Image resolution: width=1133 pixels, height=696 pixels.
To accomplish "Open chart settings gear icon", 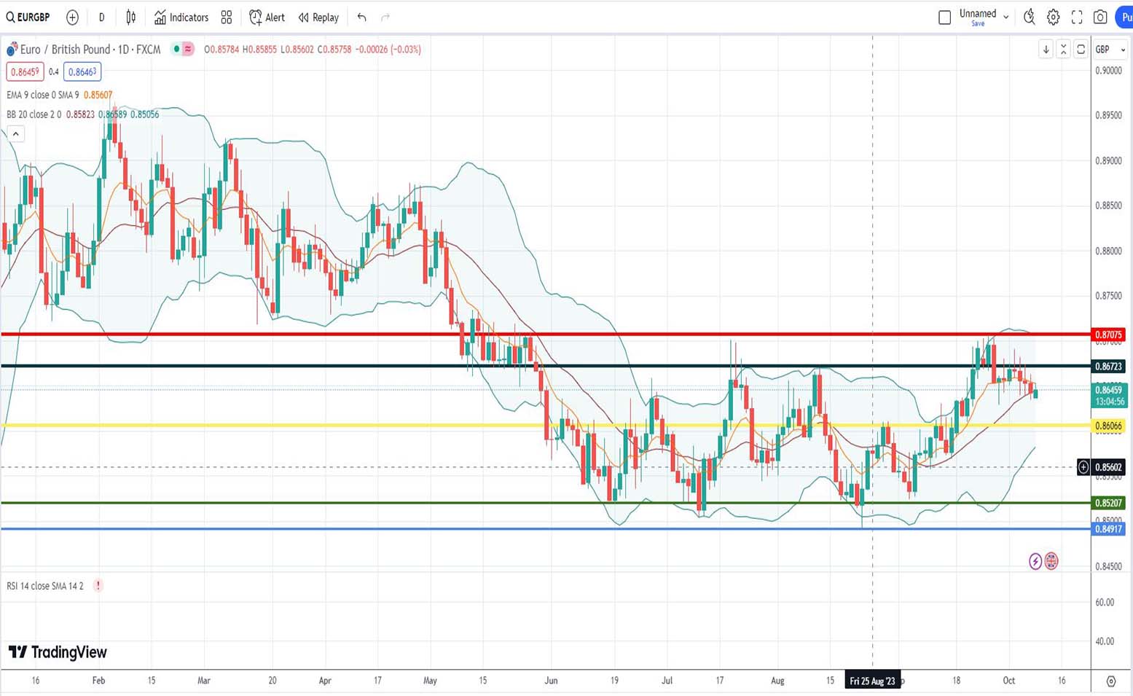I will (1053, 17).
